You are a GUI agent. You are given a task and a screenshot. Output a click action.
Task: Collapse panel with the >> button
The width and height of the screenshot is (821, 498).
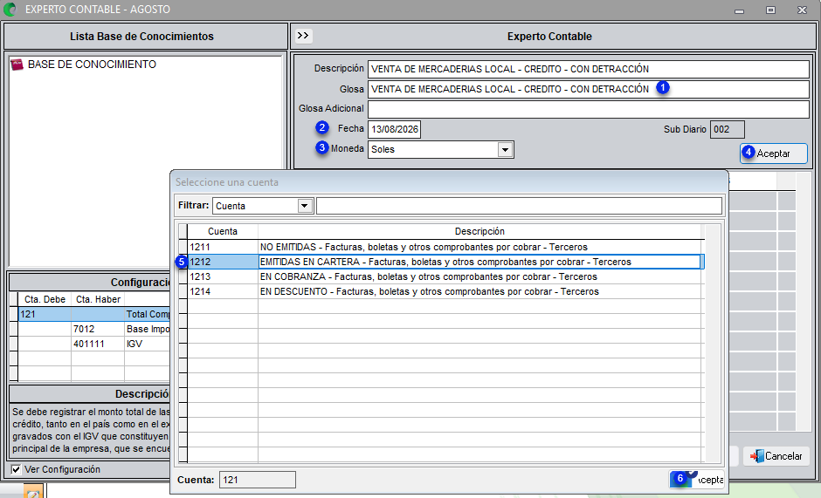(x=303, y=36)
